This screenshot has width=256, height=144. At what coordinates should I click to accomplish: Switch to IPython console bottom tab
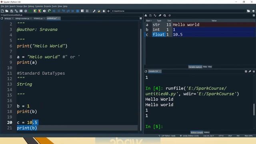click(197, 132)
